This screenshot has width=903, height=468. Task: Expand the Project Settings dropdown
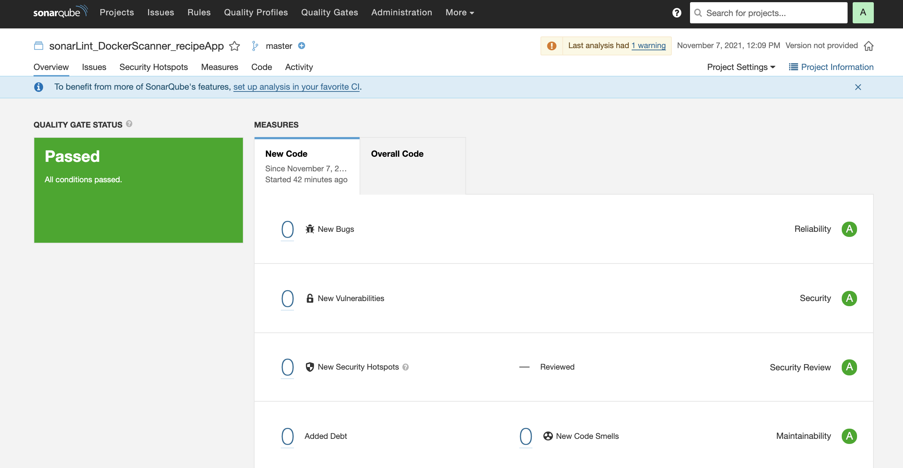pyautogui.click(x=741, y=67)
